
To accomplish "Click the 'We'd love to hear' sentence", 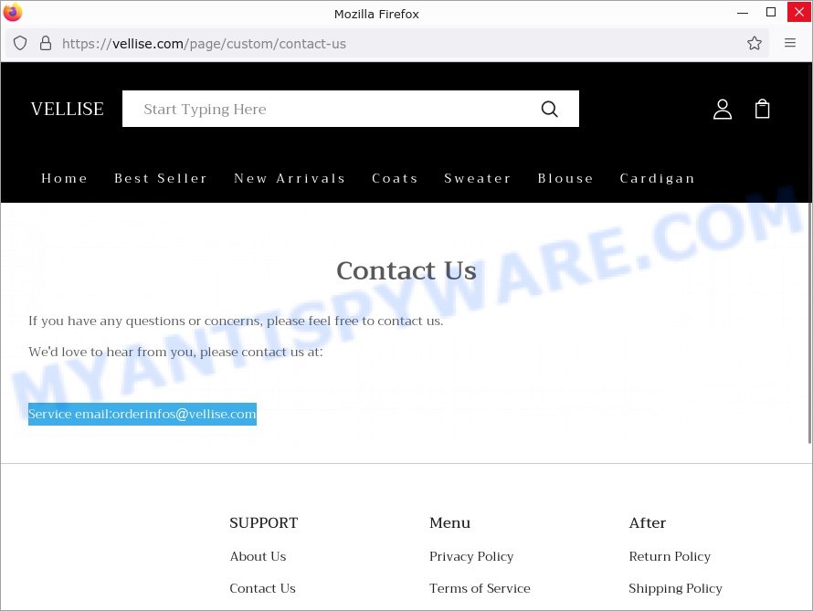I will [x=175, y=352].
